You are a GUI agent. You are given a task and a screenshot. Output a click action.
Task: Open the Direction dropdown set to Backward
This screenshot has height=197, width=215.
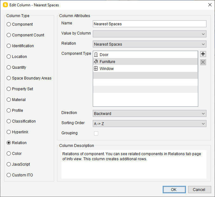coord(149,113)
